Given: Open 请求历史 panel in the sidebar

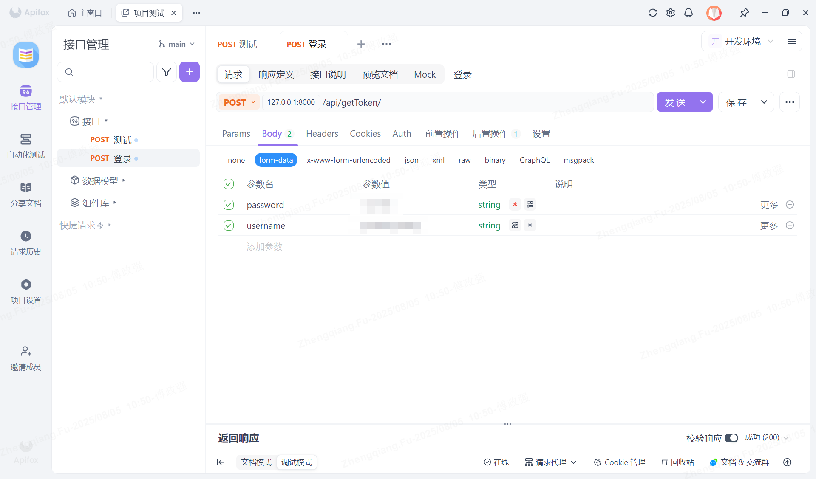Looking at the screenshot, I should click(25, 243).
